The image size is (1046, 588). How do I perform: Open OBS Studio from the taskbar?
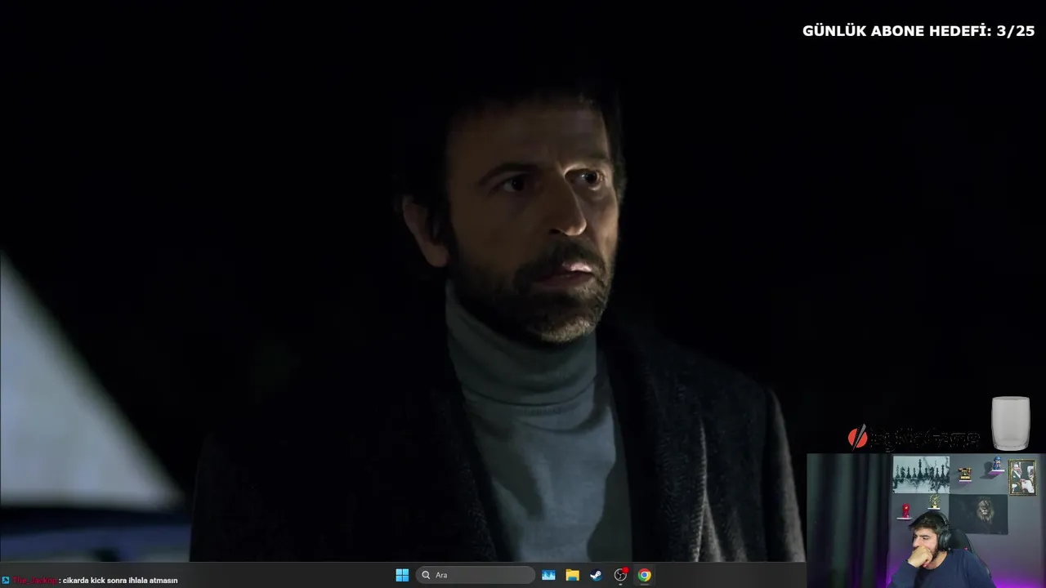pos(620,575)
